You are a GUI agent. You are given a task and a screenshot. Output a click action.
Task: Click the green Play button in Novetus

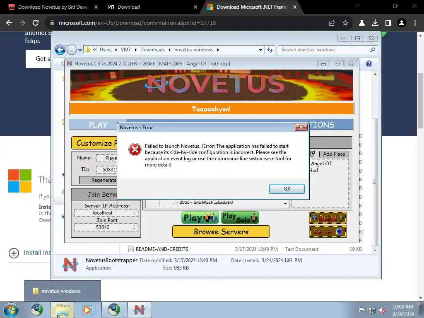pos(200,218)
